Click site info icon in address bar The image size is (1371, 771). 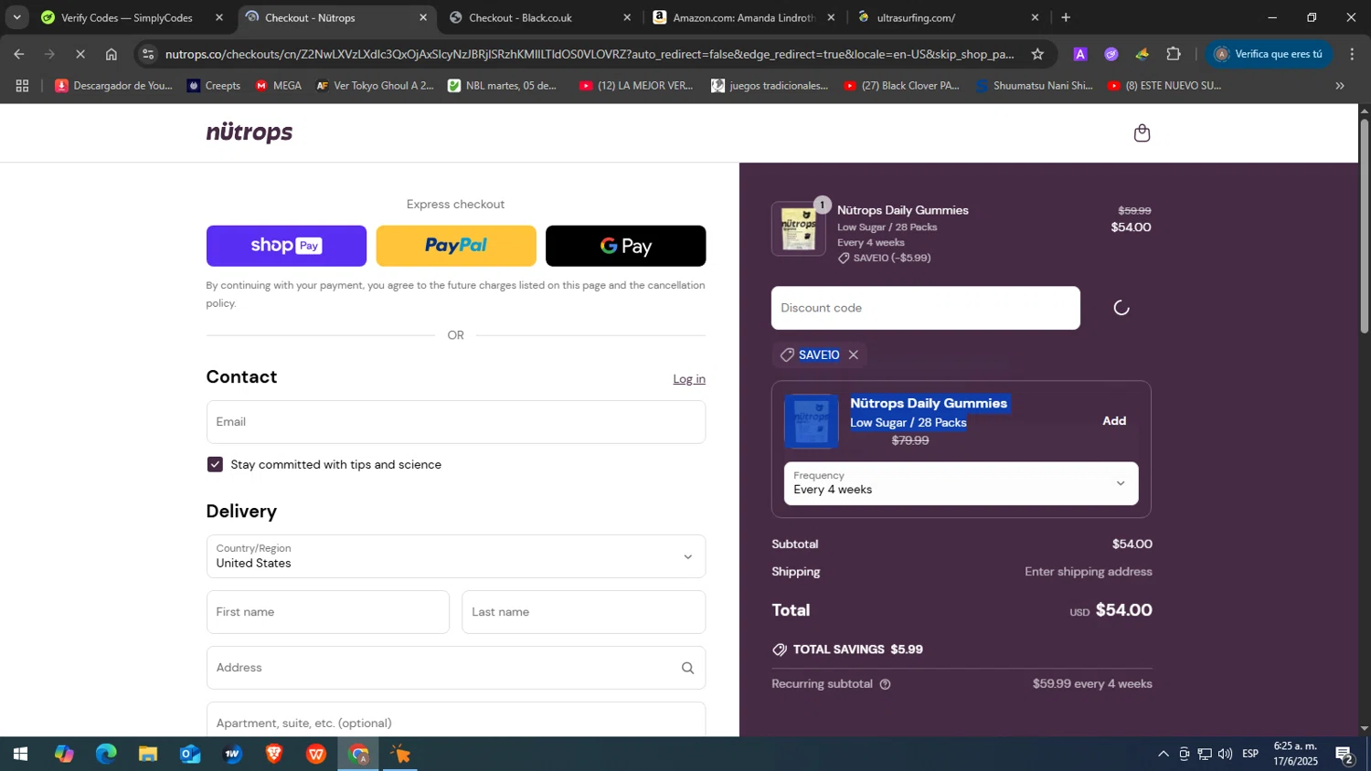pos(149,54)
